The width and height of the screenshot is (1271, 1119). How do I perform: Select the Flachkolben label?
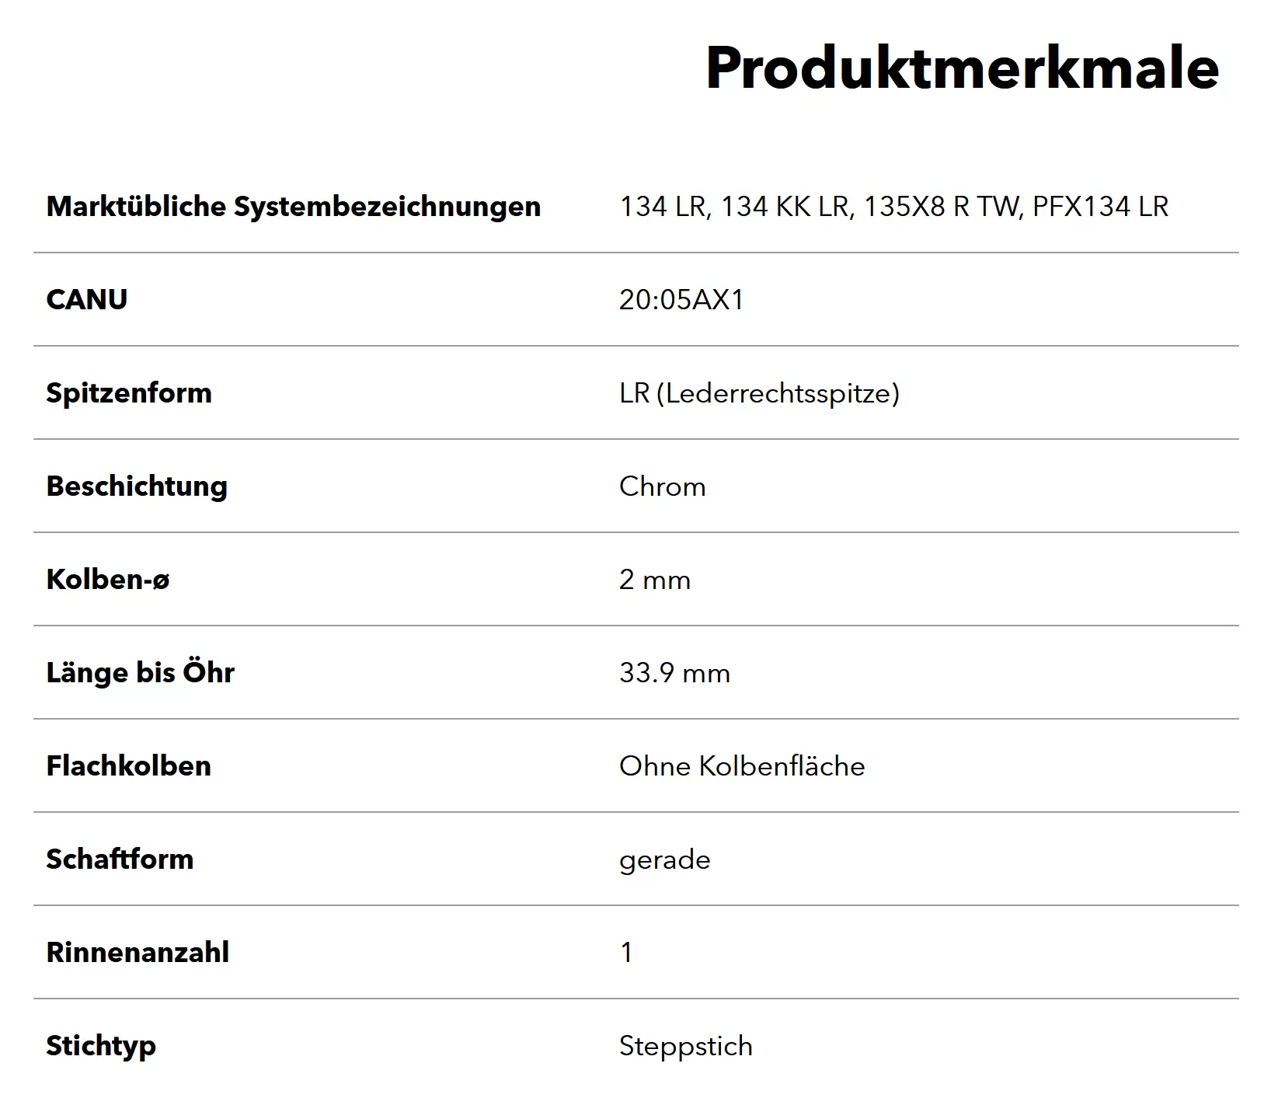click(x=129, y=766)
